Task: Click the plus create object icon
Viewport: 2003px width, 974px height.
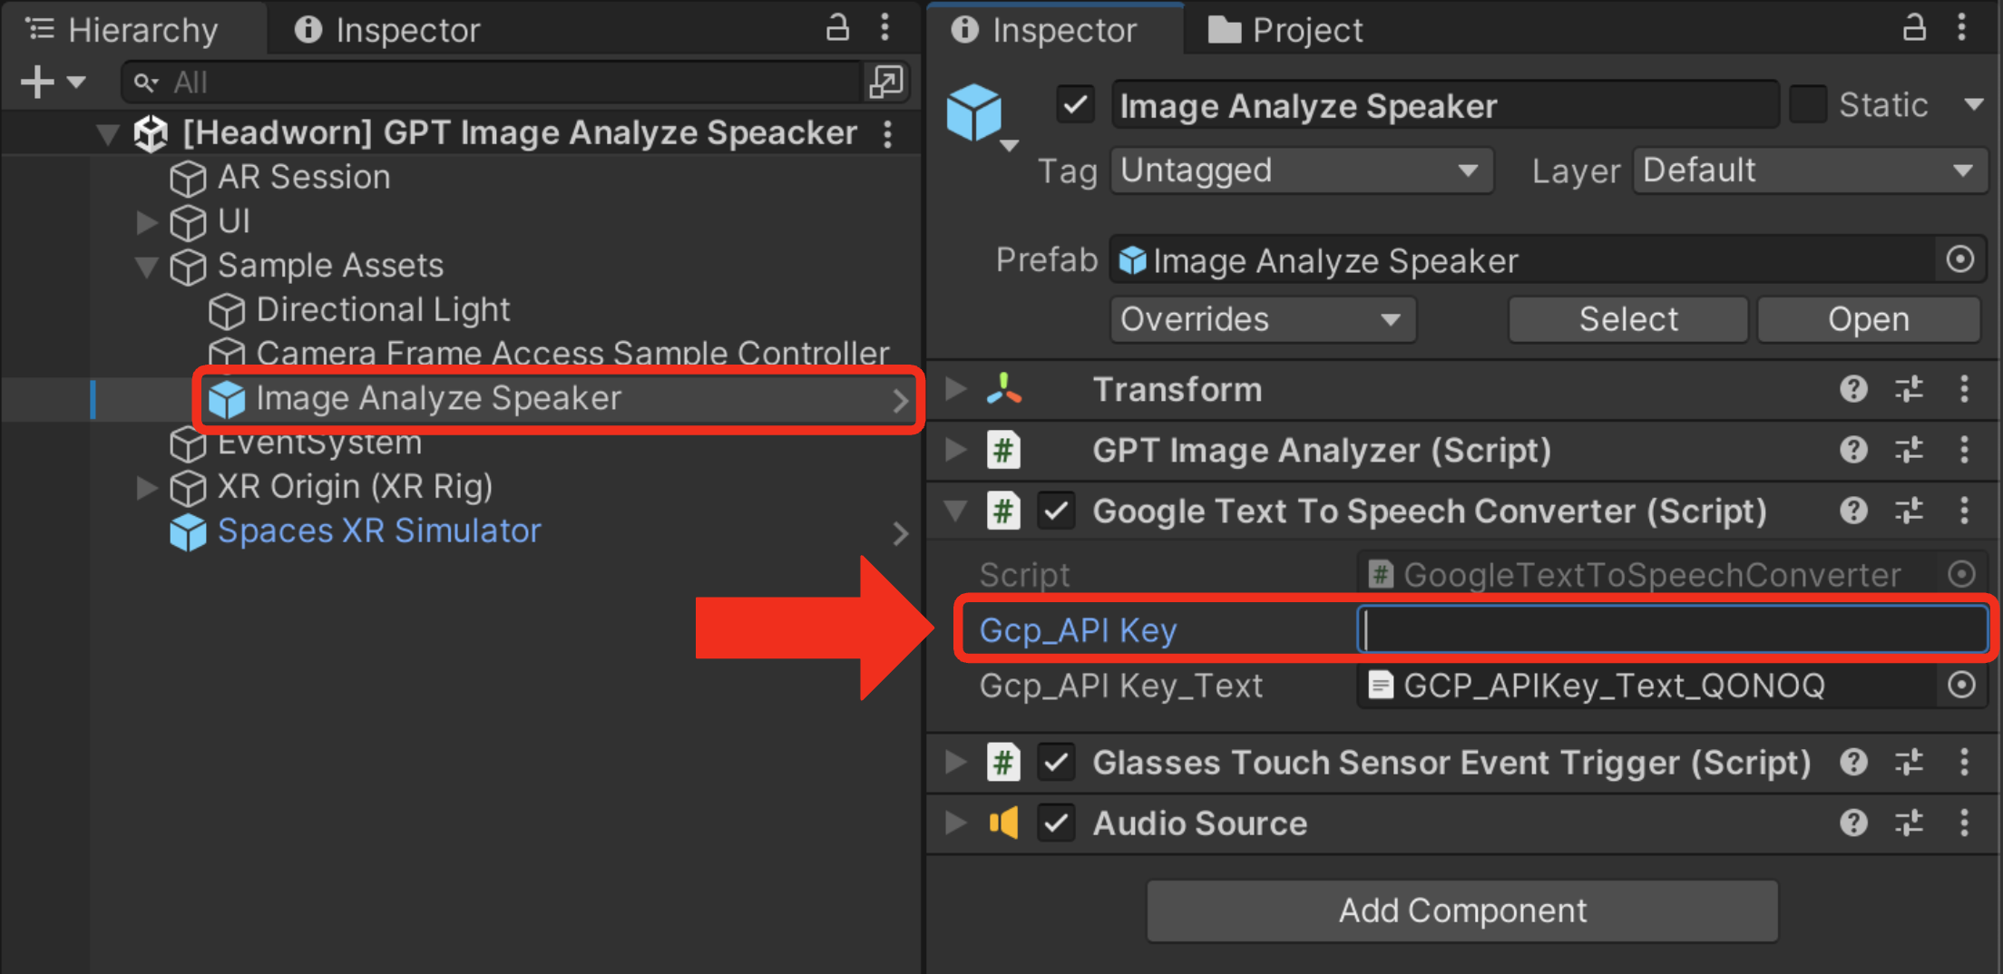Action: point(38,83)
